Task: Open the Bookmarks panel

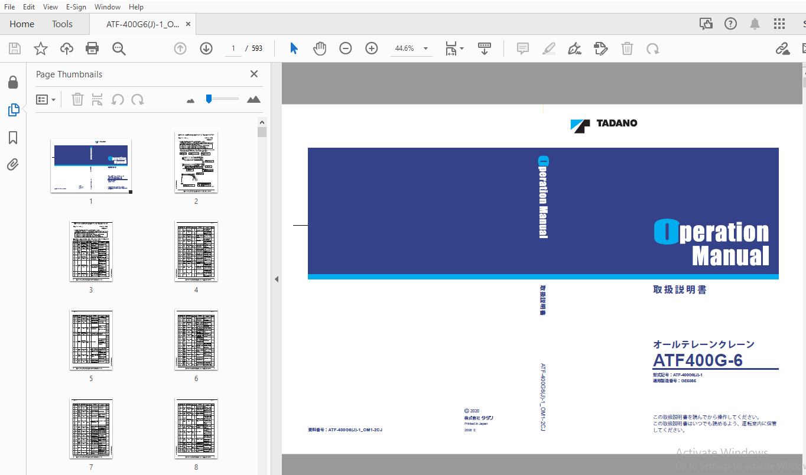Action: tap(13, 138)
